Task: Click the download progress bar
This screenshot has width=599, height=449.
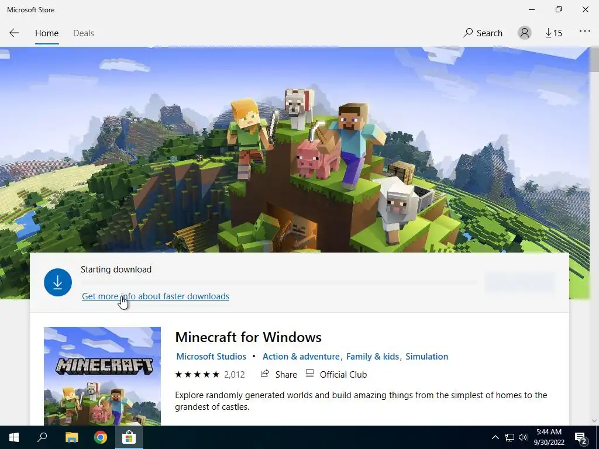Action: 279,283
